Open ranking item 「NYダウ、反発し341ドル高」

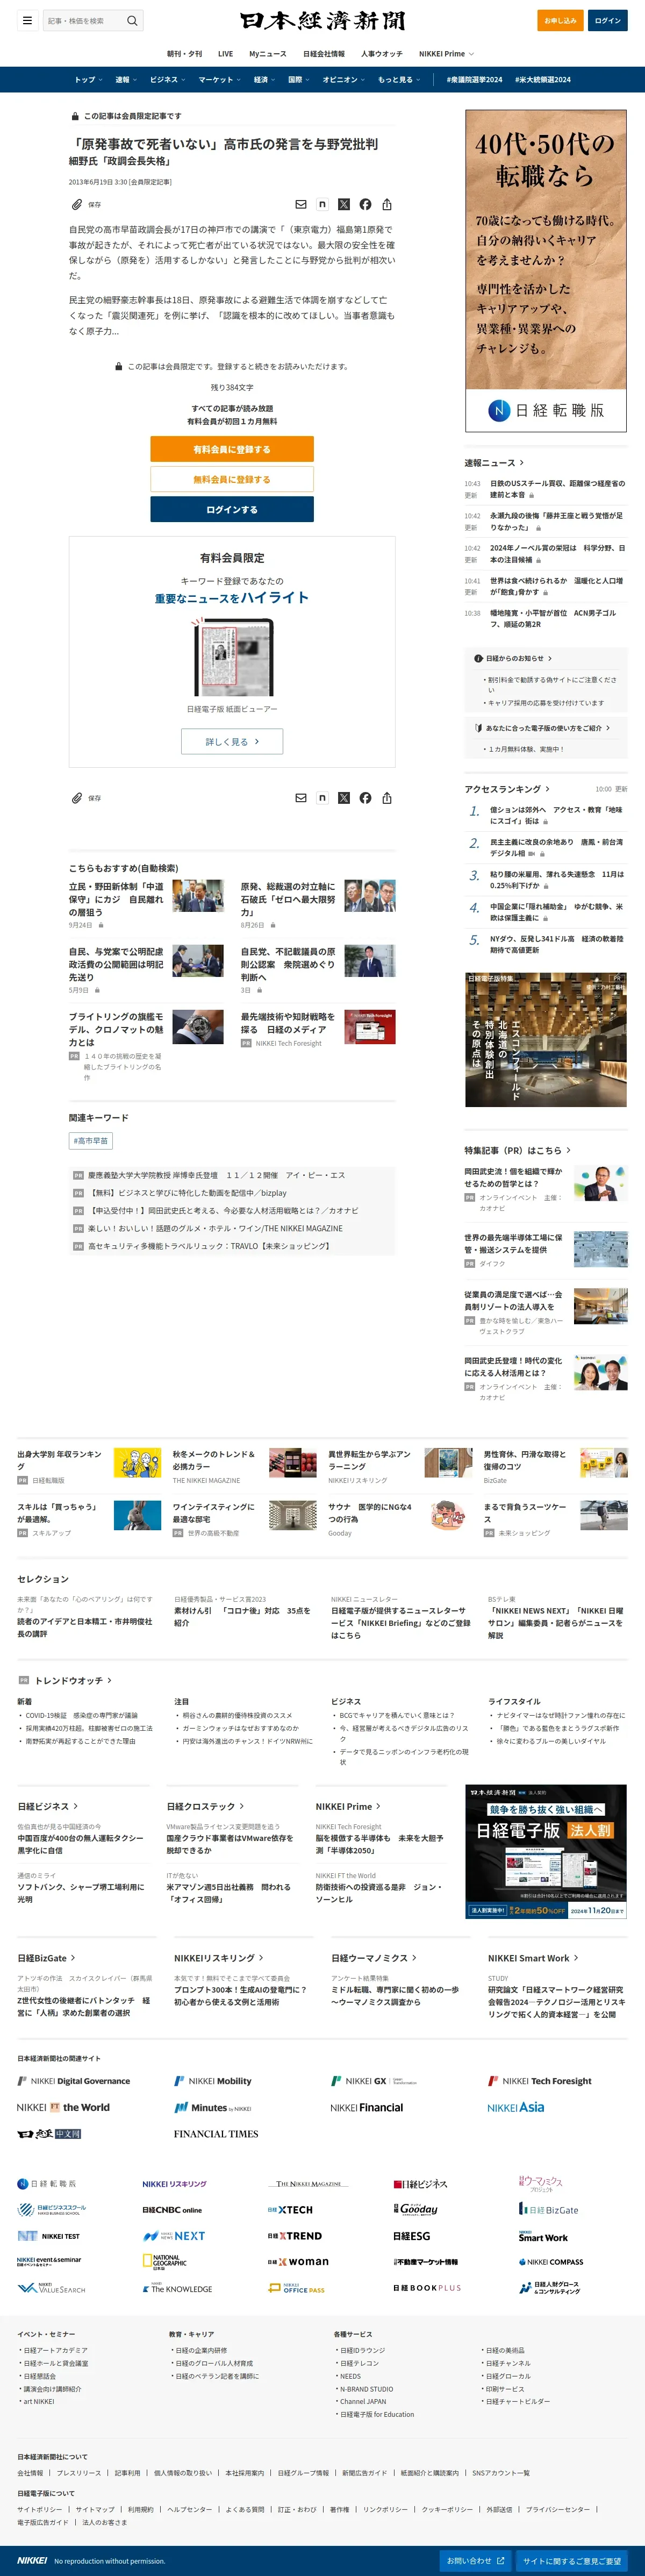click(556, 945)
